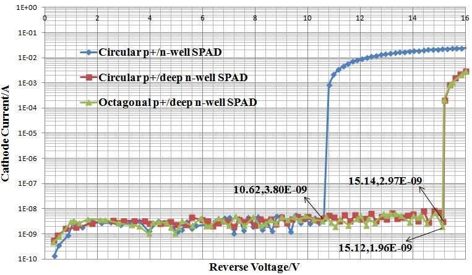Click the 'Circular p+/n-well SPAD' legend entry

(151, 52)
